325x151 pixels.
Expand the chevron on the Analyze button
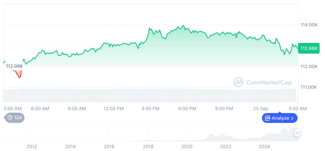pos(292,118)
